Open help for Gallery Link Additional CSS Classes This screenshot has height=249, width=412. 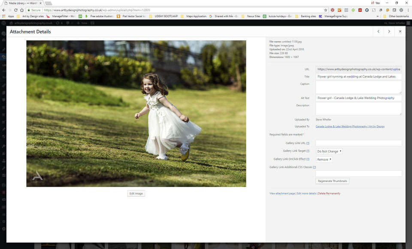coord(315,167)
